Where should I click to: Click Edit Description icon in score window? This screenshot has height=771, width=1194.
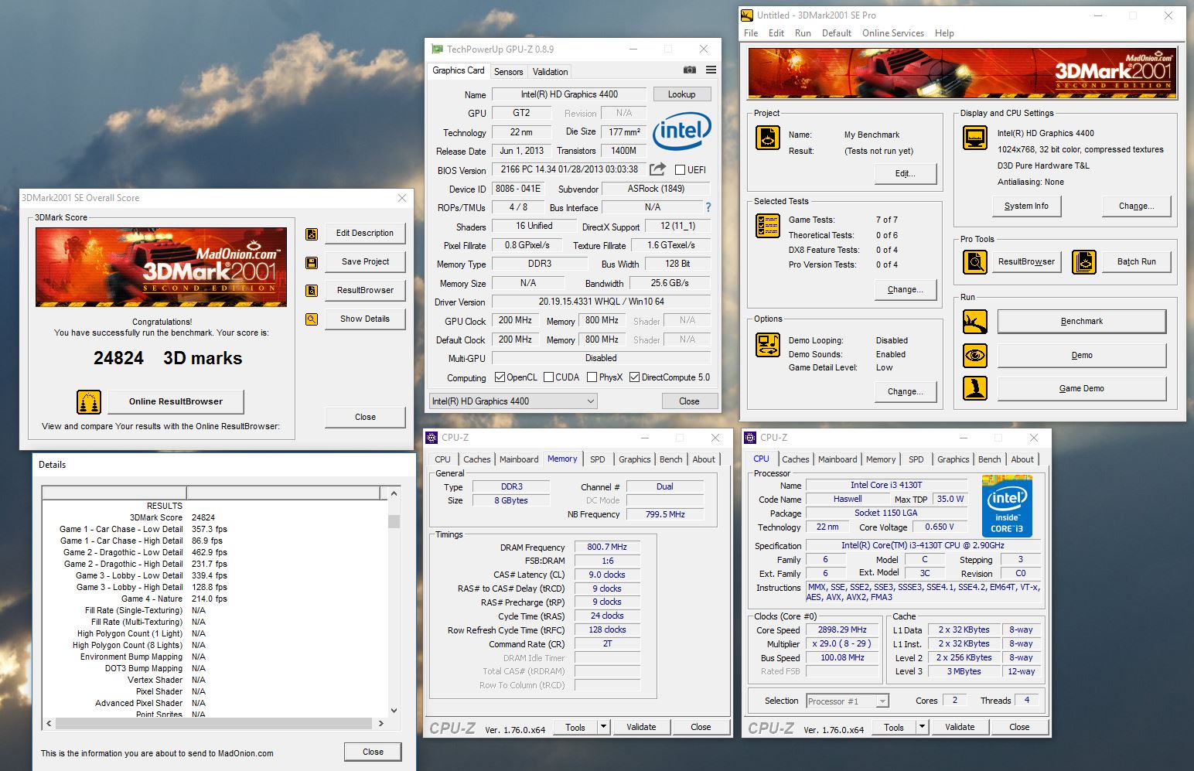(312, 234)
